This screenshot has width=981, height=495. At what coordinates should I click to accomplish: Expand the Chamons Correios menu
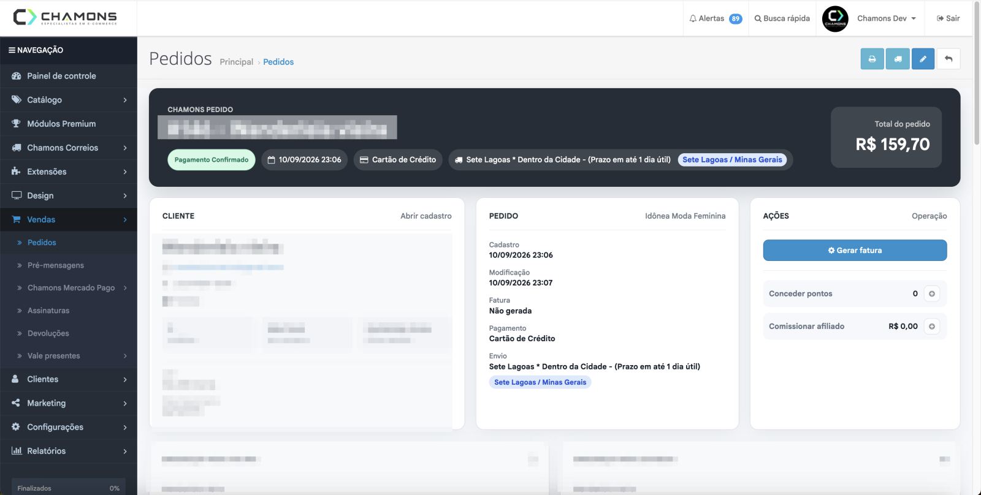pos(69,148)
